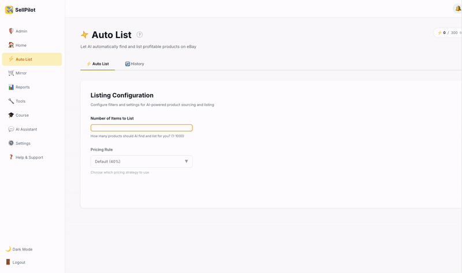Image resolution: width=462 pixels, height=273 pixels.
Task: Click the Settings gear icon in sidebar
Action: click(11, 143)
